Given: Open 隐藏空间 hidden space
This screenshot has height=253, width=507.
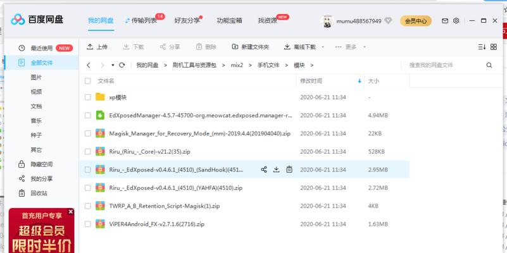Looking at the screenshot, I should pyautogui.click(x=41, y=164).
